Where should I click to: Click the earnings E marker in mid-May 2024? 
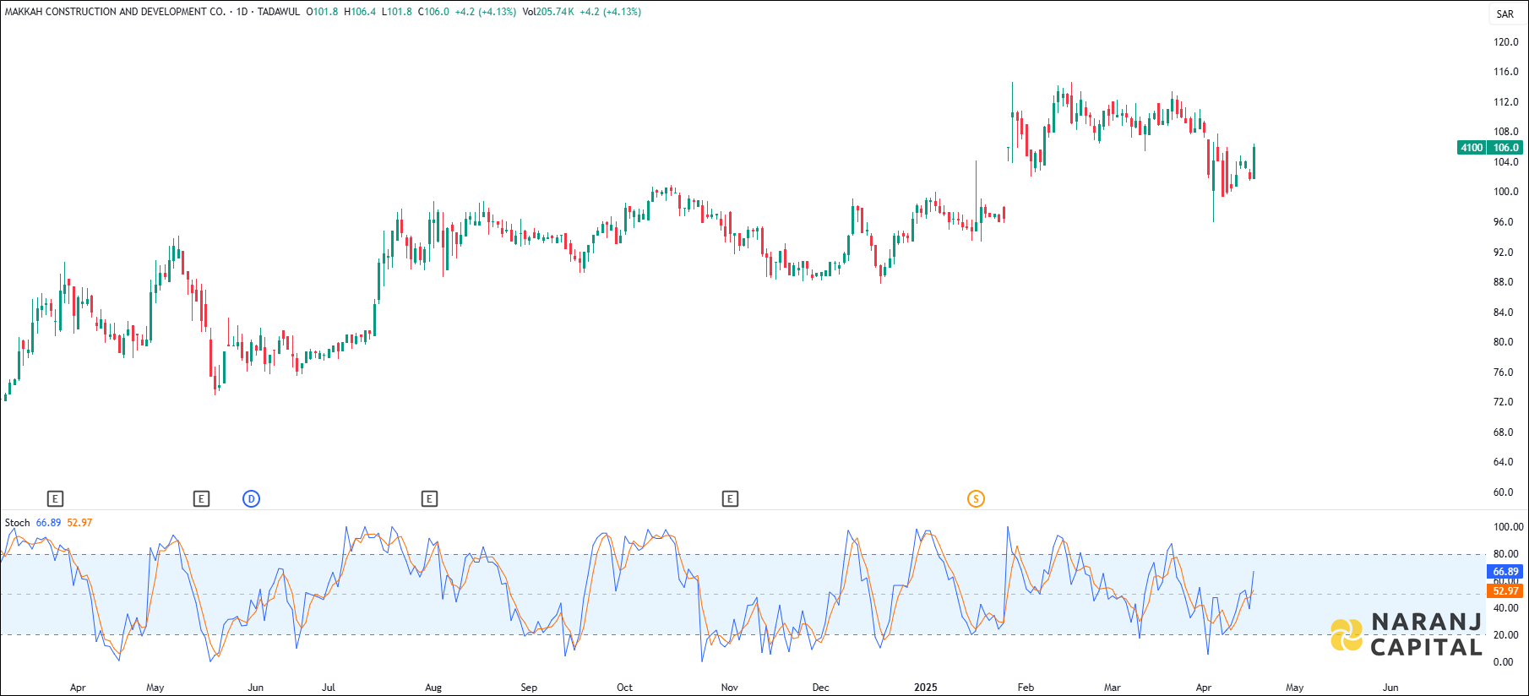201,499
